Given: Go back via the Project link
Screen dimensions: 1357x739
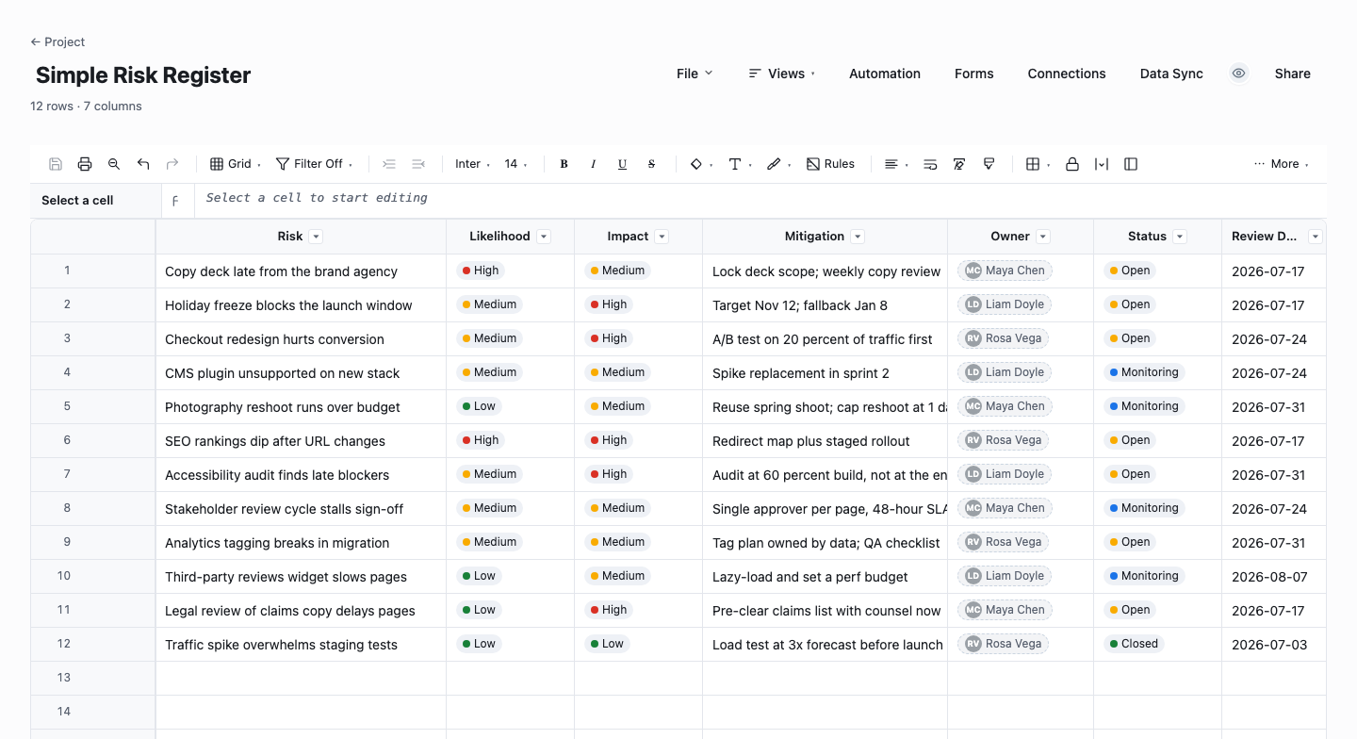Looking at the screenshot, I should (57, 41).
